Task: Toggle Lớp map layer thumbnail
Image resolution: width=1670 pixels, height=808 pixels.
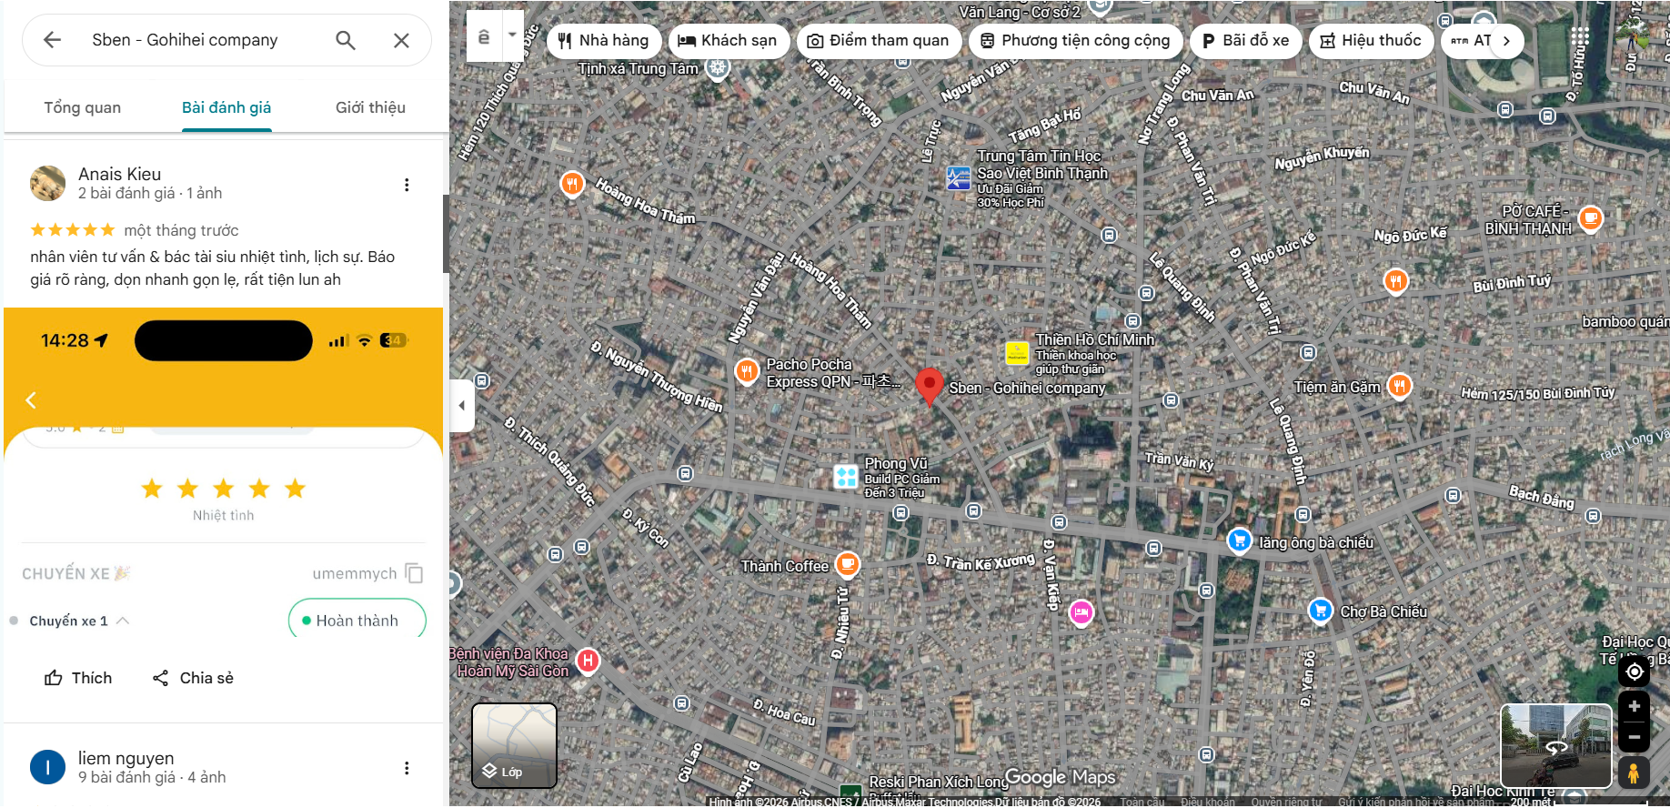Action: (514, 745)
